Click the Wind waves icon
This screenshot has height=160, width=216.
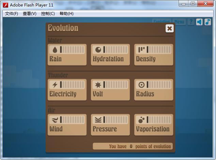tap(55, 120)
